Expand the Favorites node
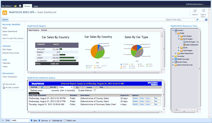212x123 pixels. coord(173,56)
